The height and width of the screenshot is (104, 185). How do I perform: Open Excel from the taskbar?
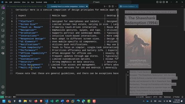57,101
